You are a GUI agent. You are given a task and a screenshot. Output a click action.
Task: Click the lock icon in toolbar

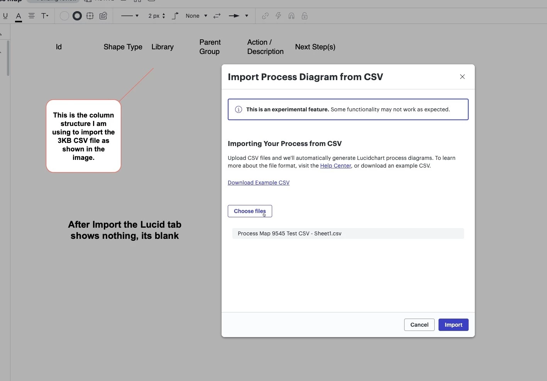305,16
